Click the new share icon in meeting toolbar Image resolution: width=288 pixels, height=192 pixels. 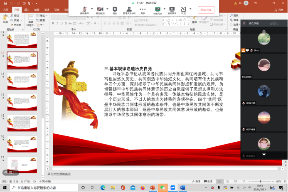(158, 9)
